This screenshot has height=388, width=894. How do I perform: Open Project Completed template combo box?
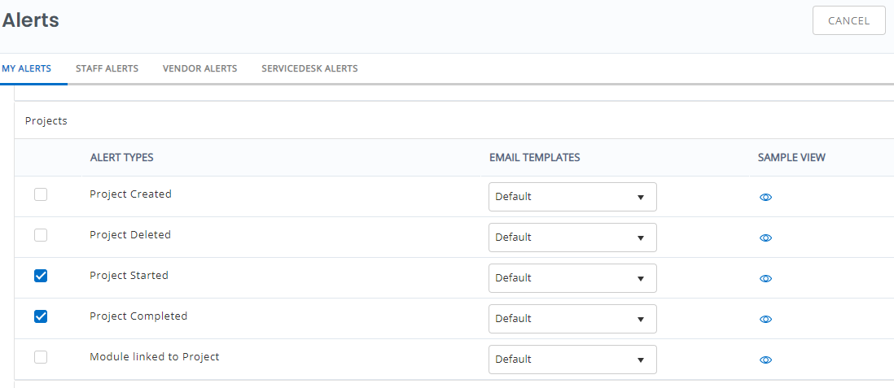click(572, 319)
